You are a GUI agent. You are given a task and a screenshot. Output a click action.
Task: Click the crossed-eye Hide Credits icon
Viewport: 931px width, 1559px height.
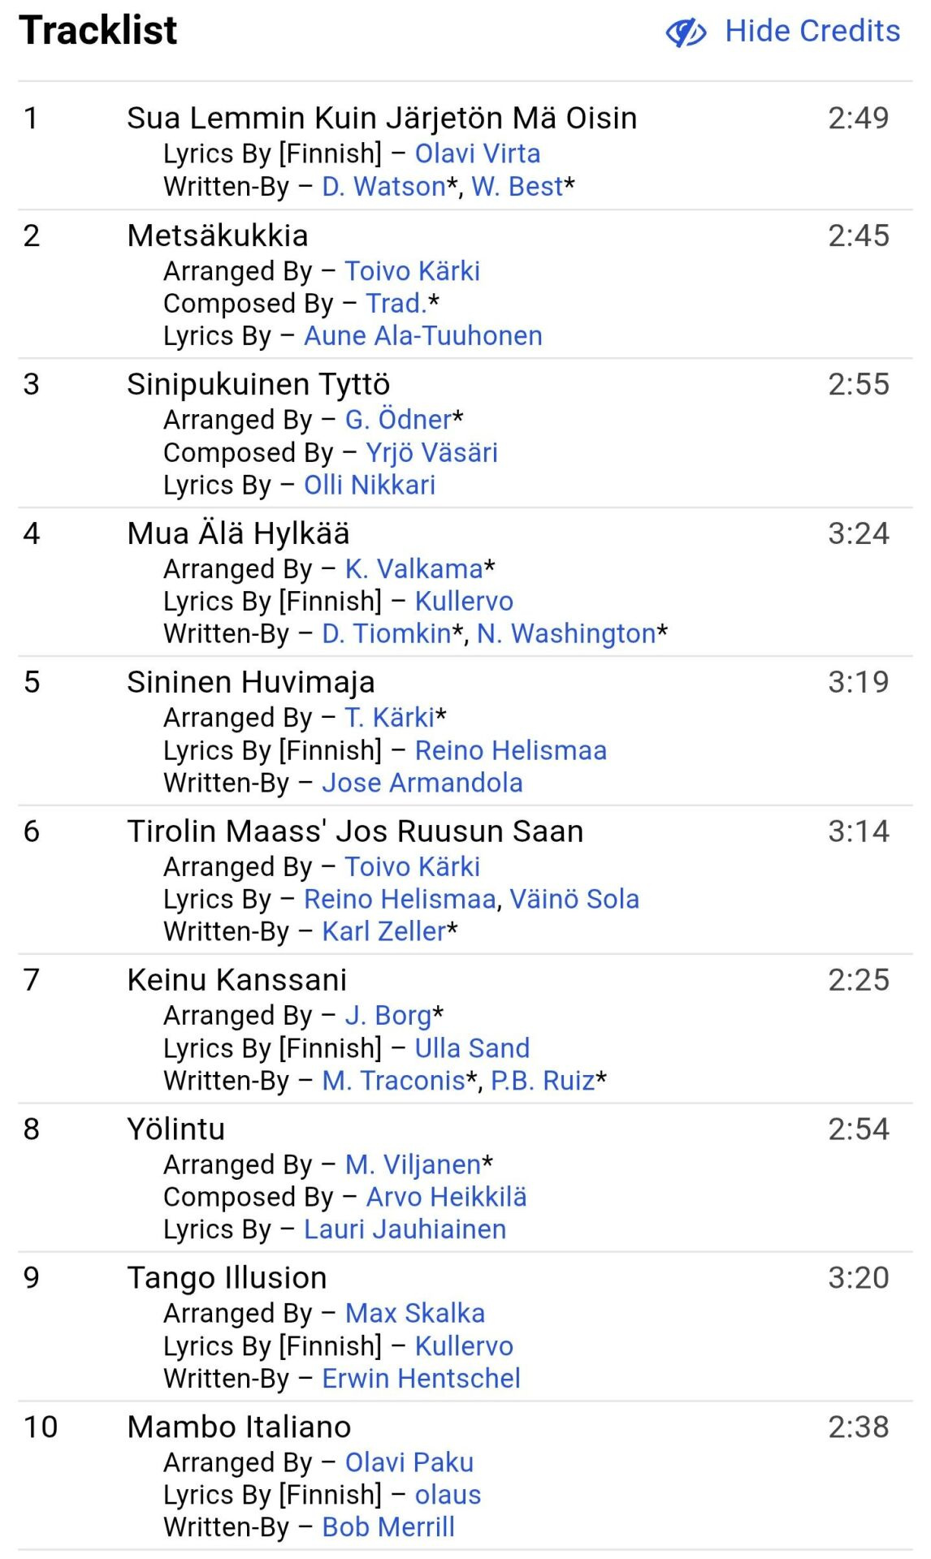686,32
